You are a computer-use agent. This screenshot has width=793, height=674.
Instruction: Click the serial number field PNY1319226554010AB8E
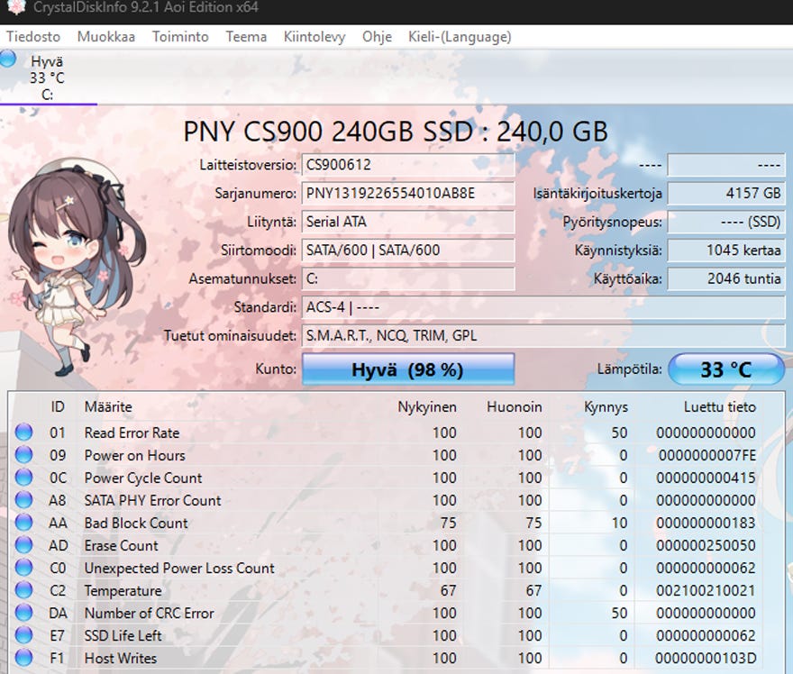408,193
